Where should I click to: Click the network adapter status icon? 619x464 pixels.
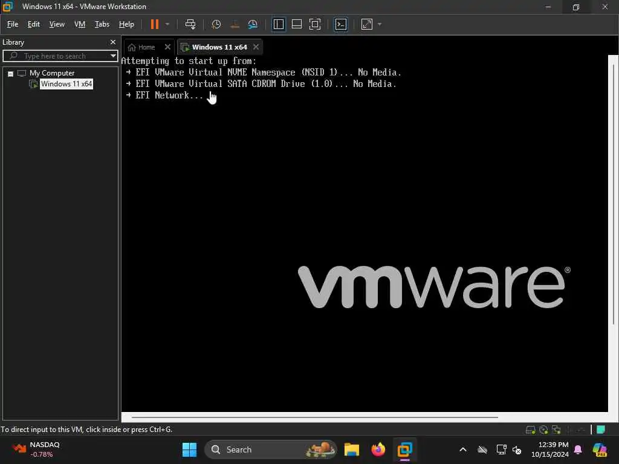point(556,430)
